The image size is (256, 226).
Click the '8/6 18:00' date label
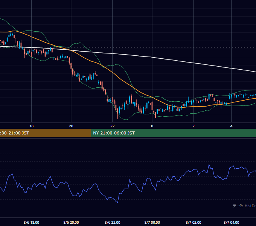point(31,222)
